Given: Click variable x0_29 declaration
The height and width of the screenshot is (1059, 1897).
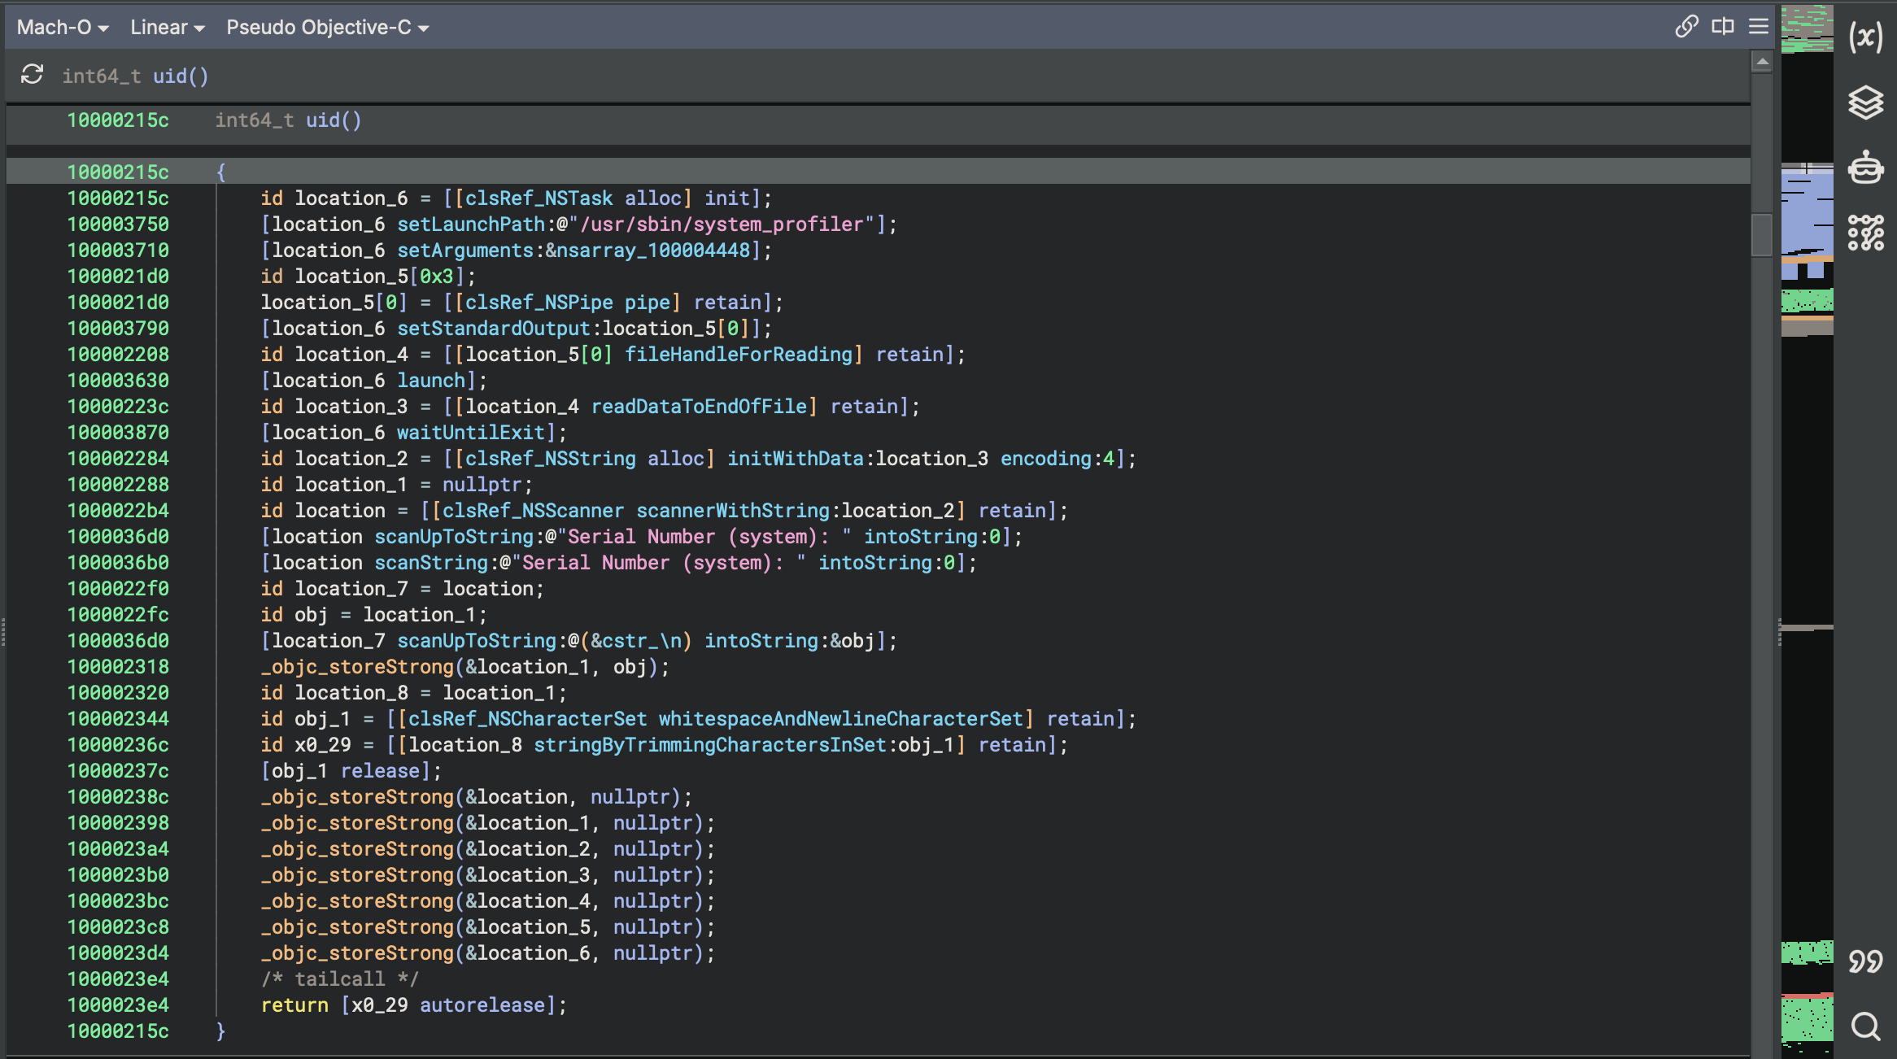Looking at the screenshot, I should pyautogui.click(x=323, y=744).
